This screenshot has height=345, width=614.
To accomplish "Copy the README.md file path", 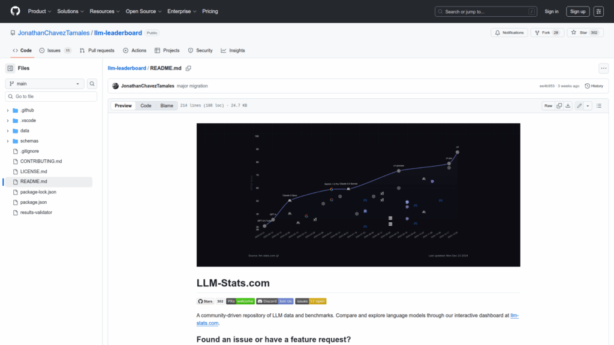I will click(x=188, y=68).
